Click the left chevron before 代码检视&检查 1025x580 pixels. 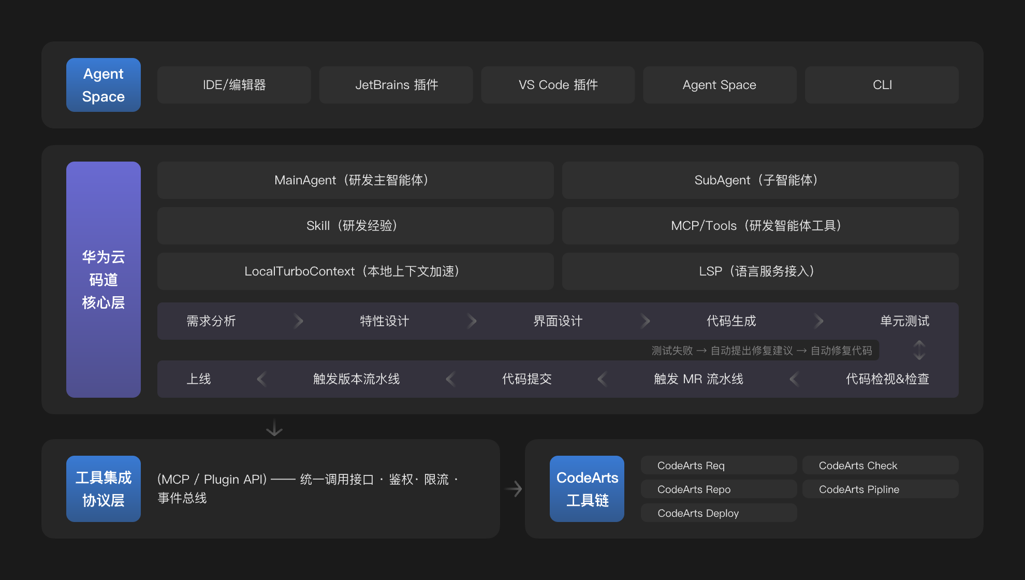pos(795,379)
